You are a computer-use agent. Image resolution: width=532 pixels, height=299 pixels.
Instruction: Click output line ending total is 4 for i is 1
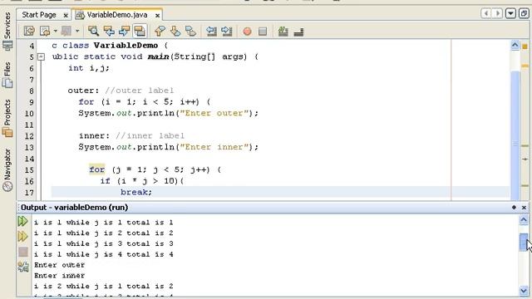[x=103, y=254]
